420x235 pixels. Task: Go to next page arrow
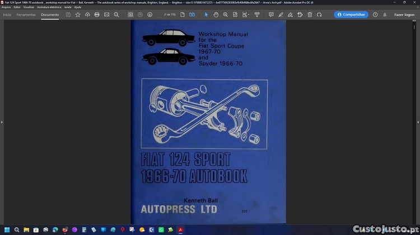(x=150, y=15)
